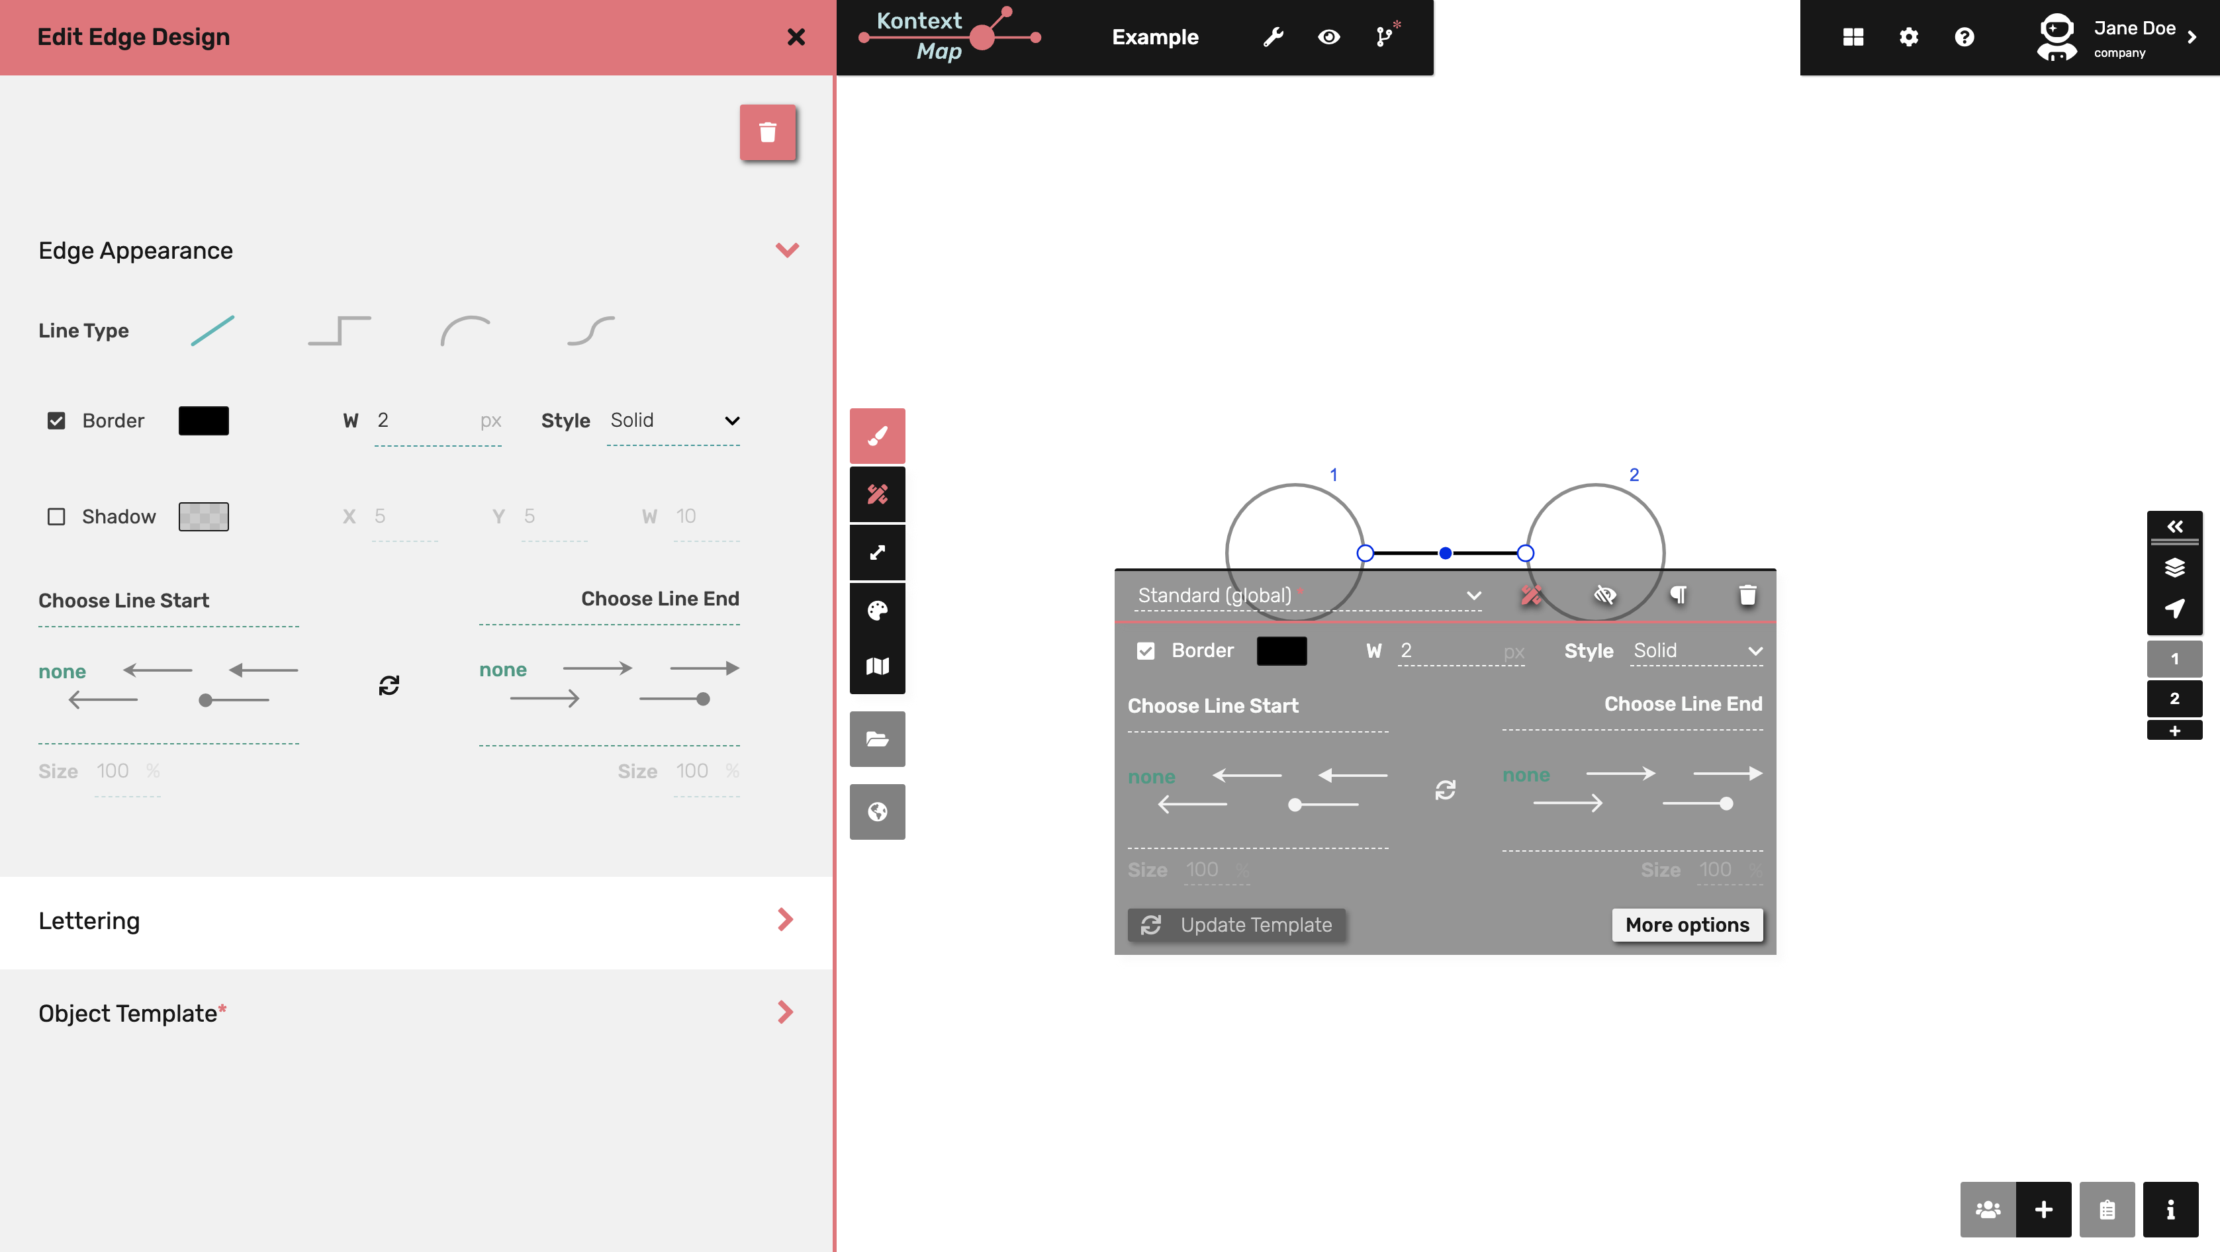2220x1252 pixels.
Task: Open the Example map title
Action: click(1155, 37)
